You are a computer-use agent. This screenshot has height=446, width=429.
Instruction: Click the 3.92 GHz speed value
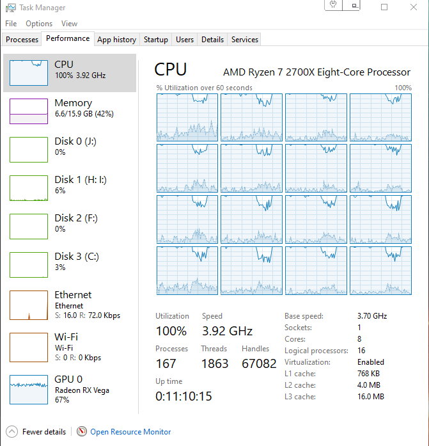coord(227,331)
